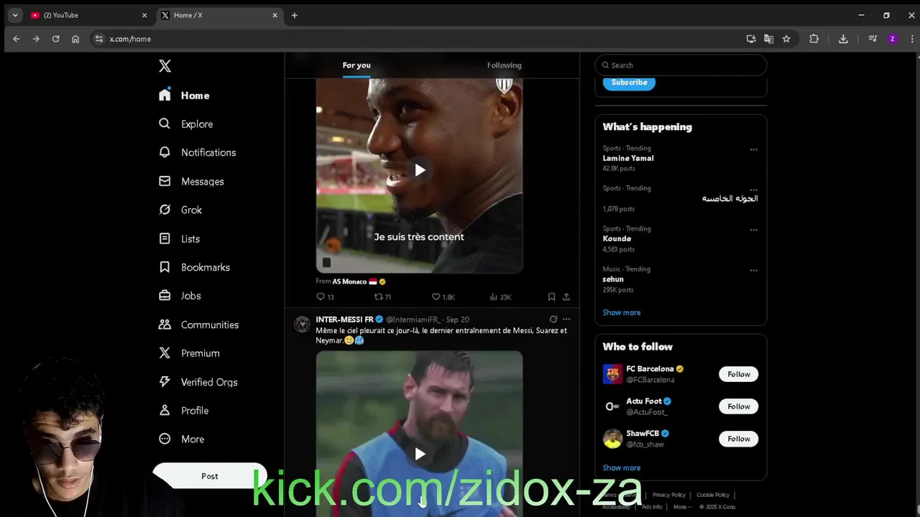Like the AS Monaco post

pyautogui.click(x=443, y=297)
